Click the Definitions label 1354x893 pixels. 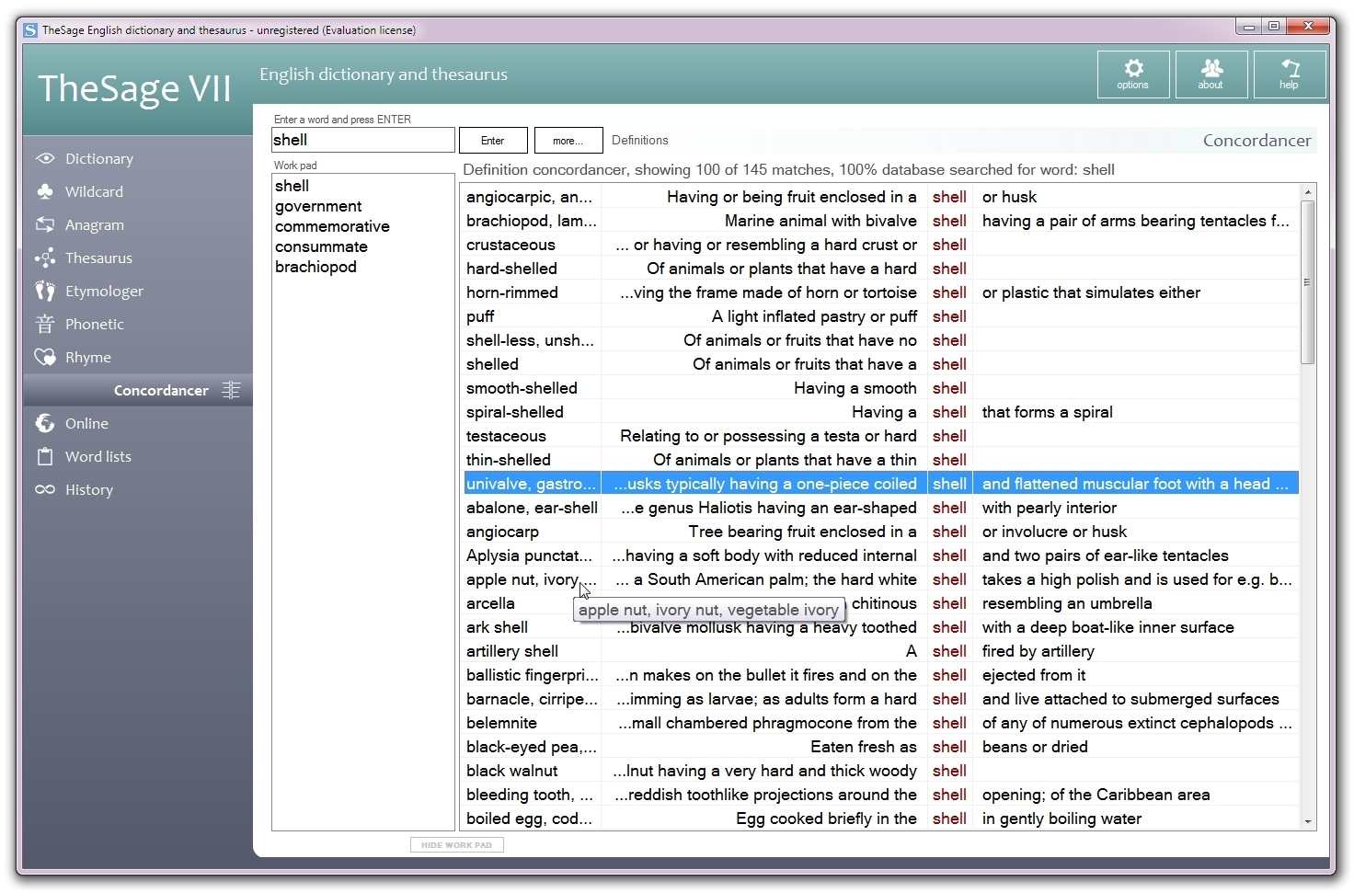[640, 140]
